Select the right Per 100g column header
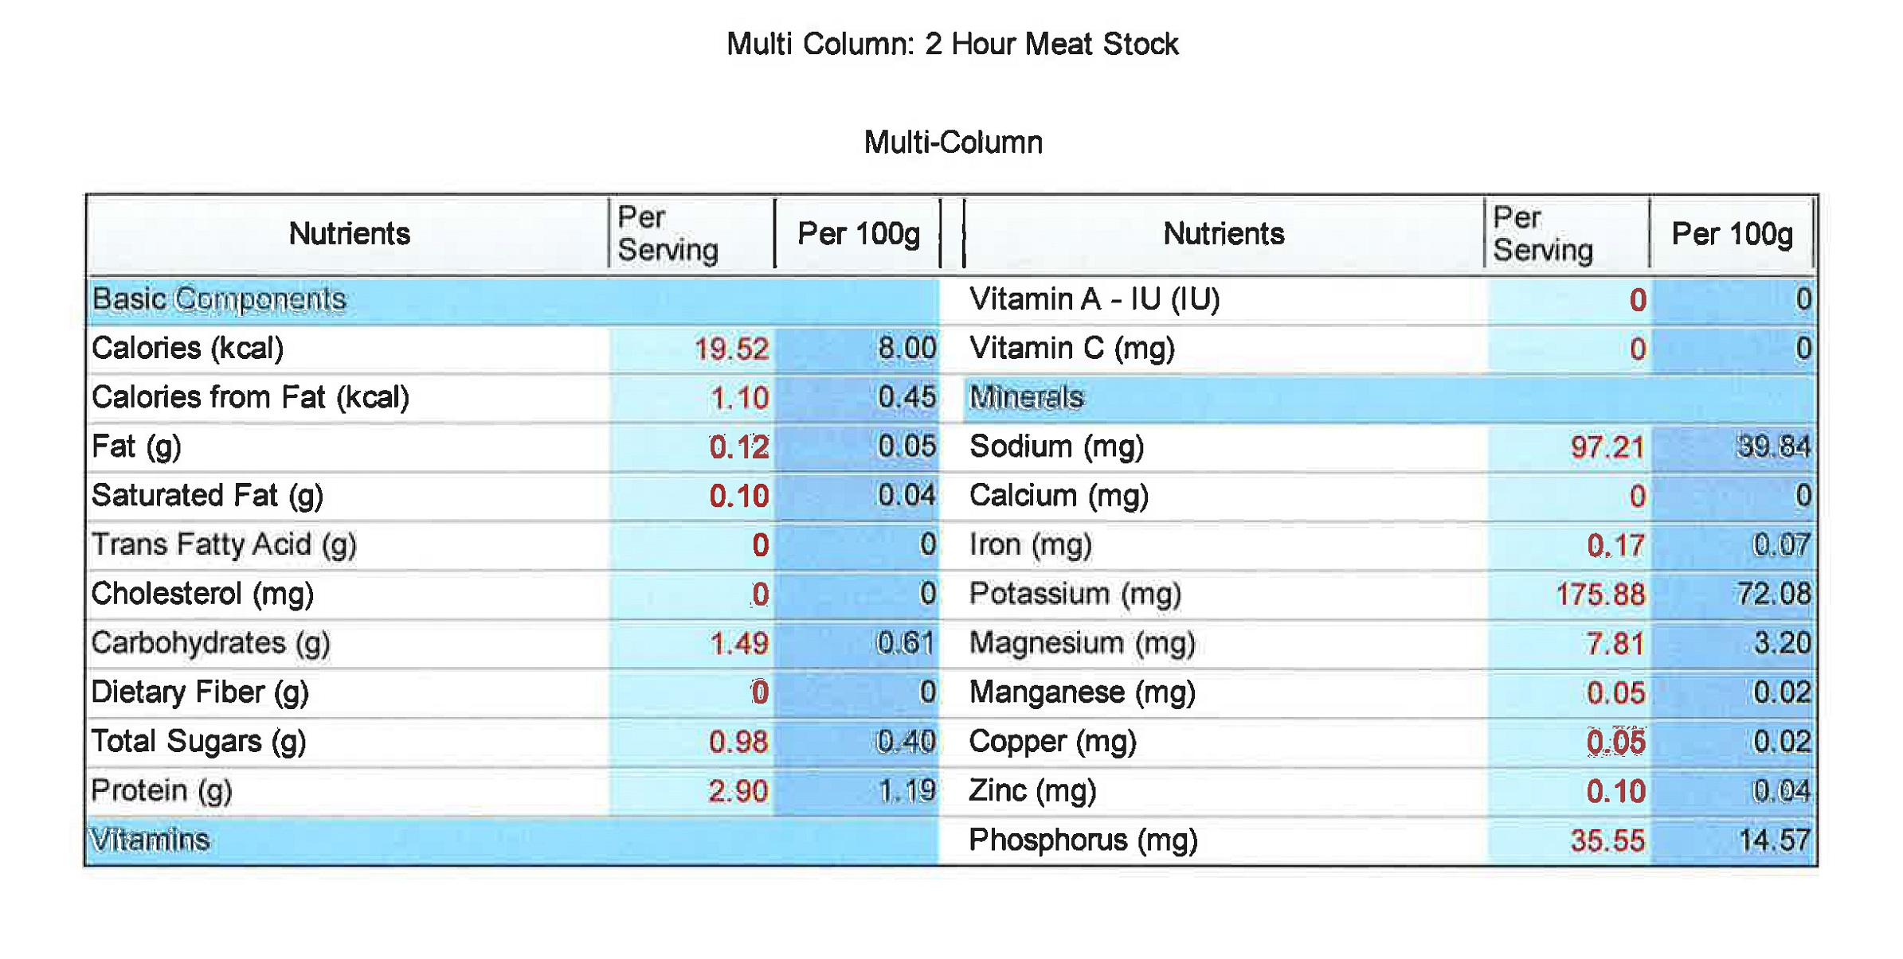 pos(1731,234)
